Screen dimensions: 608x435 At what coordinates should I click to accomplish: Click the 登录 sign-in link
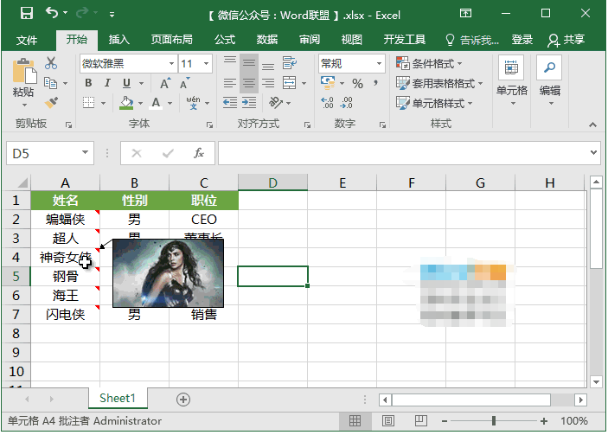(x=522, y=40)
